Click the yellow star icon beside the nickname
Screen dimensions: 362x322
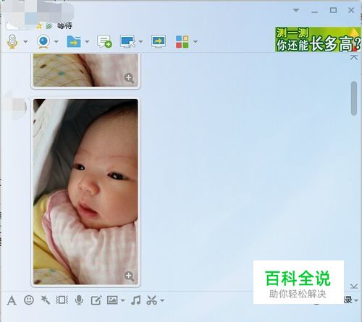[x=39, y=26]
